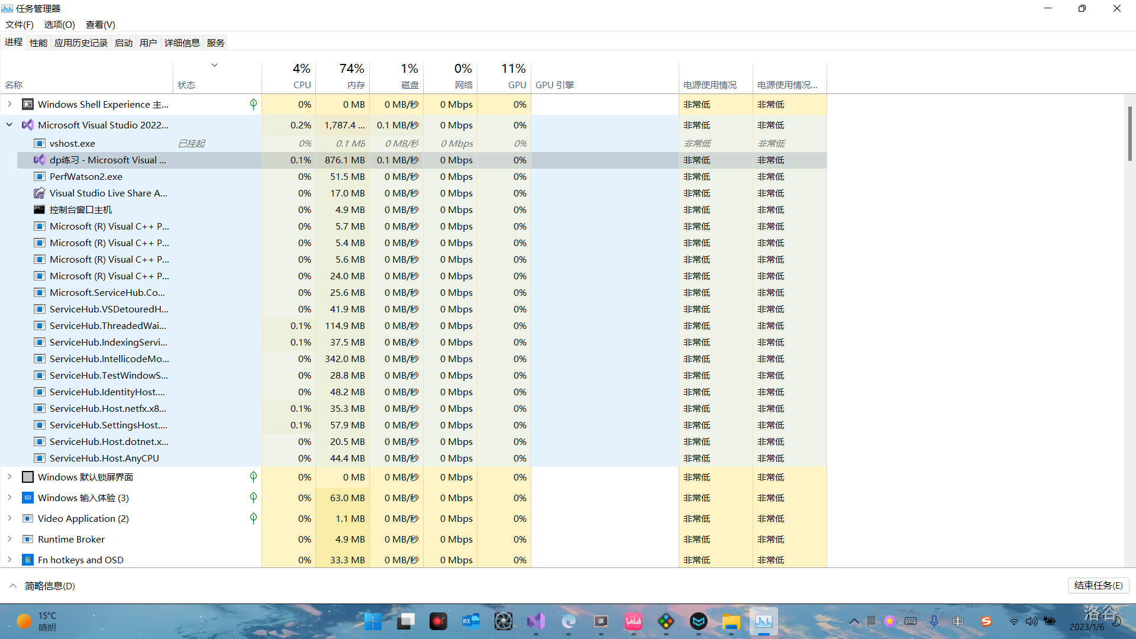
Task: Click the Visual Studio Live Share process icon
Action: pyautogui.click(x=39, y=193)
